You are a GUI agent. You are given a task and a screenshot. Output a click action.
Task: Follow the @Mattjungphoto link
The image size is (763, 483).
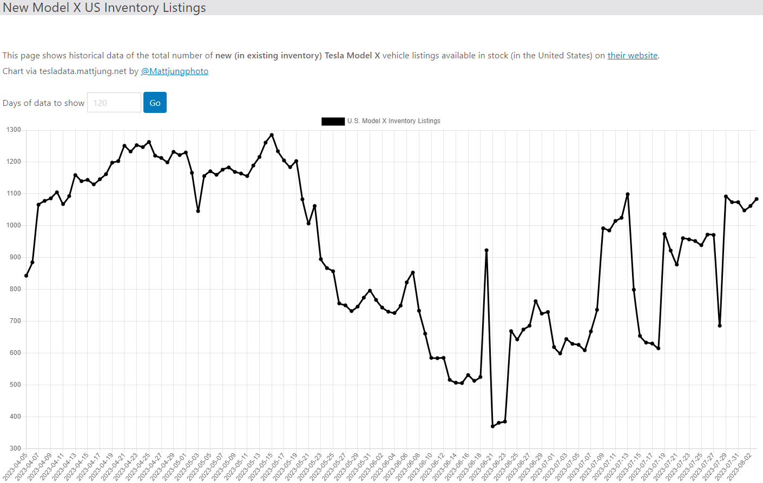175,71
